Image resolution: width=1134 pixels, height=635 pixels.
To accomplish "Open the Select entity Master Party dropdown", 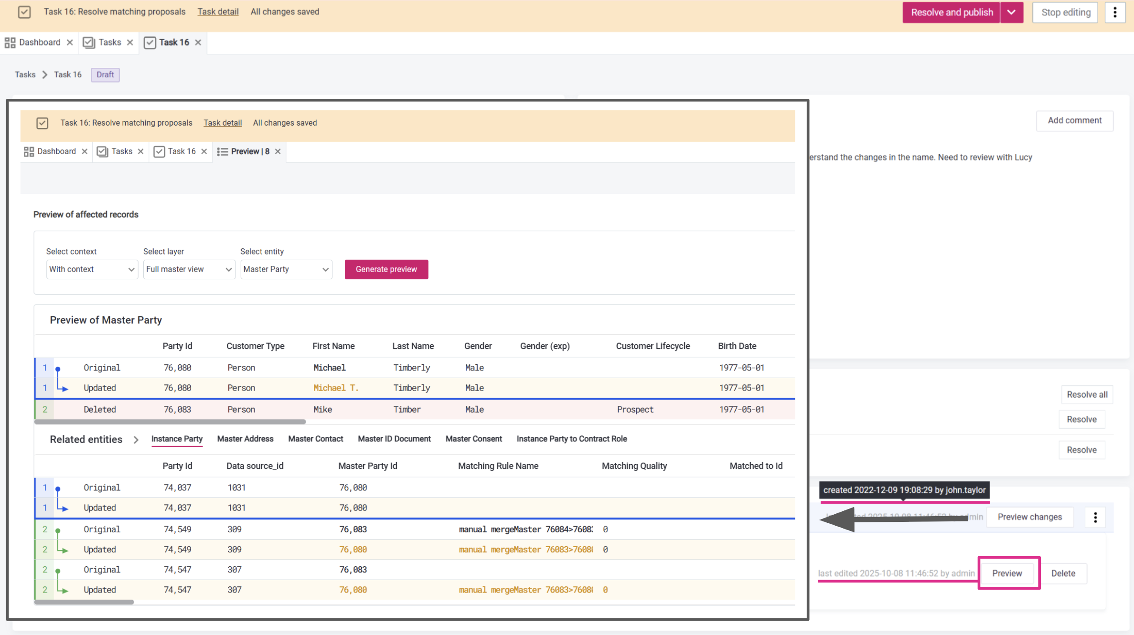I will tap(286, 269).
